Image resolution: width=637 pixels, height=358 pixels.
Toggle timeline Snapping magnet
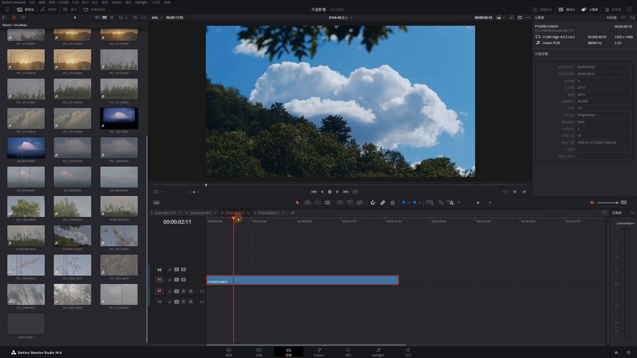click(x=373, y=202)
